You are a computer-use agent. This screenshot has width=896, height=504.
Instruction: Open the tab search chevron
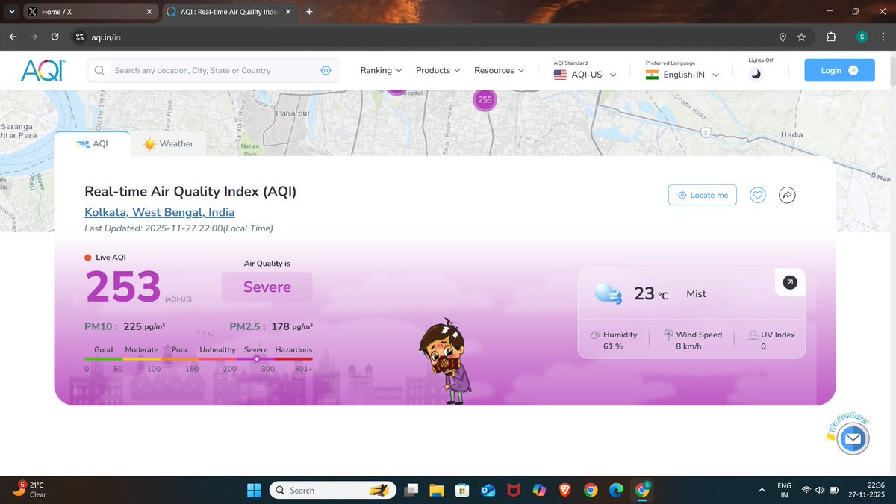pos(11,12)
